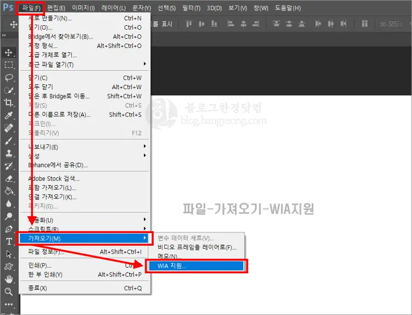This screenshot has width=412, height=315.
Task: Select the Pen tool
Action: pos(9,229)
